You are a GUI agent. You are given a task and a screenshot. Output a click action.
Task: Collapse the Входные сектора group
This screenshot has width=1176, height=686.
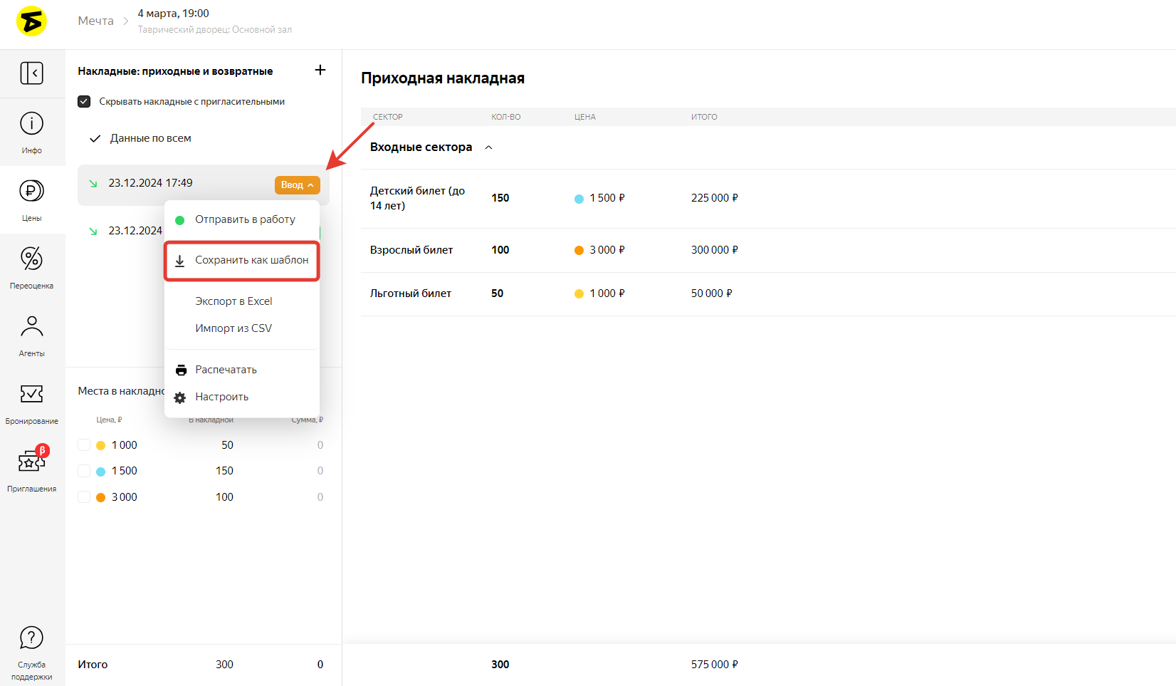(x=488, y=147)
